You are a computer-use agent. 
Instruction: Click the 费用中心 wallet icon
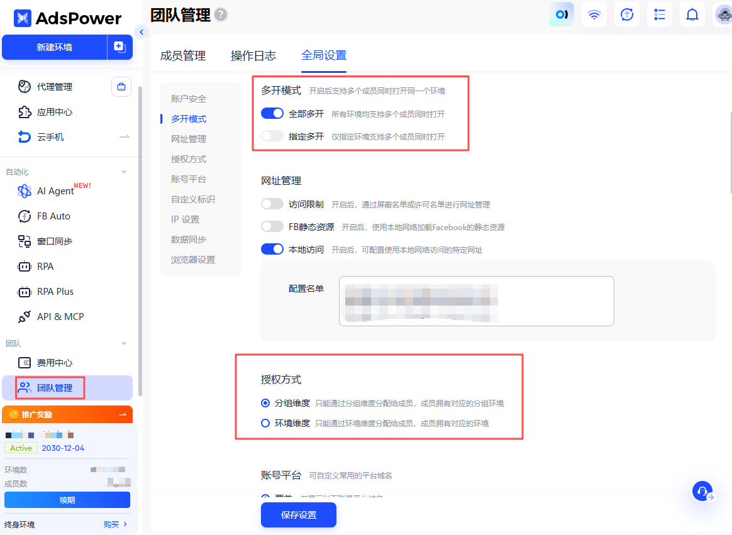(25, 363)
